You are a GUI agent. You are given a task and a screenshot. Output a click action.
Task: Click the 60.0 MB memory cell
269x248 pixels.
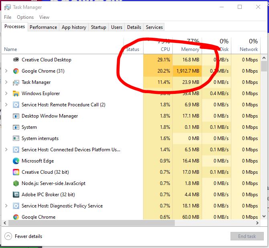[187, 216]
